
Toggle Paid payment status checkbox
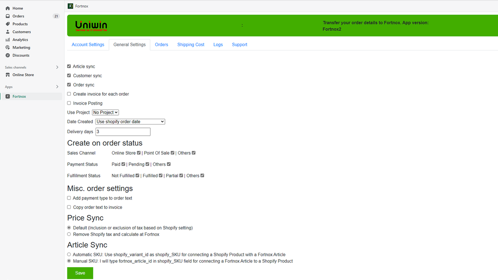pyautogui.click(x=123, y=164)
